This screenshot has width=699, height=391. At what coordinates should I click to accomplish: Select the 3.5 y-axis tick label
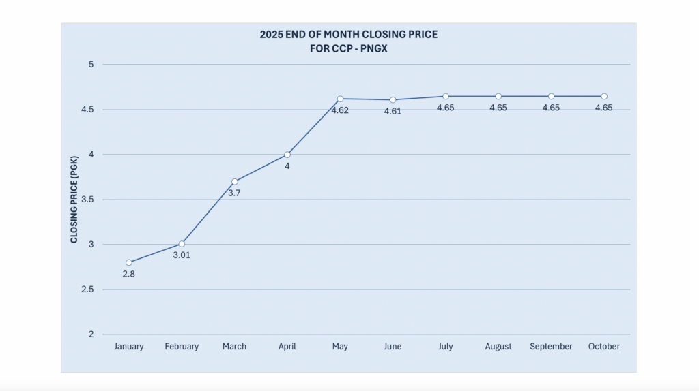point(87,200)
